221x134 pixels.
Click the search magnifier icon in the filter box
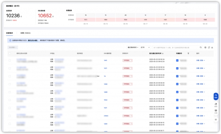pos(201,47)
